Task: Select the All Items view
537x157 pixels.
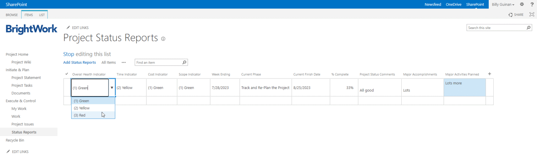Action: click(x=108, y=62)
